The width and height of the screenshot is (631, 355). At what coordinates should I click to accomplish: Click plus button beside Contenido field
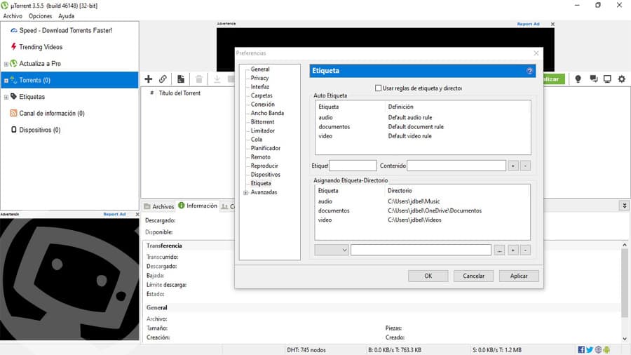tap(513, 166)
